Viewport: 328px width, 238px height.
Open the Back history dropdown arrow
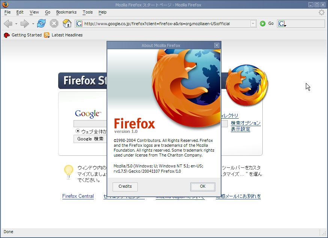(16, 24)
